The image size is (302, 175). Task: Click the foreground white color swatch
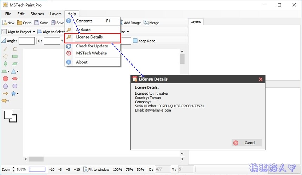tap(8, 115)
